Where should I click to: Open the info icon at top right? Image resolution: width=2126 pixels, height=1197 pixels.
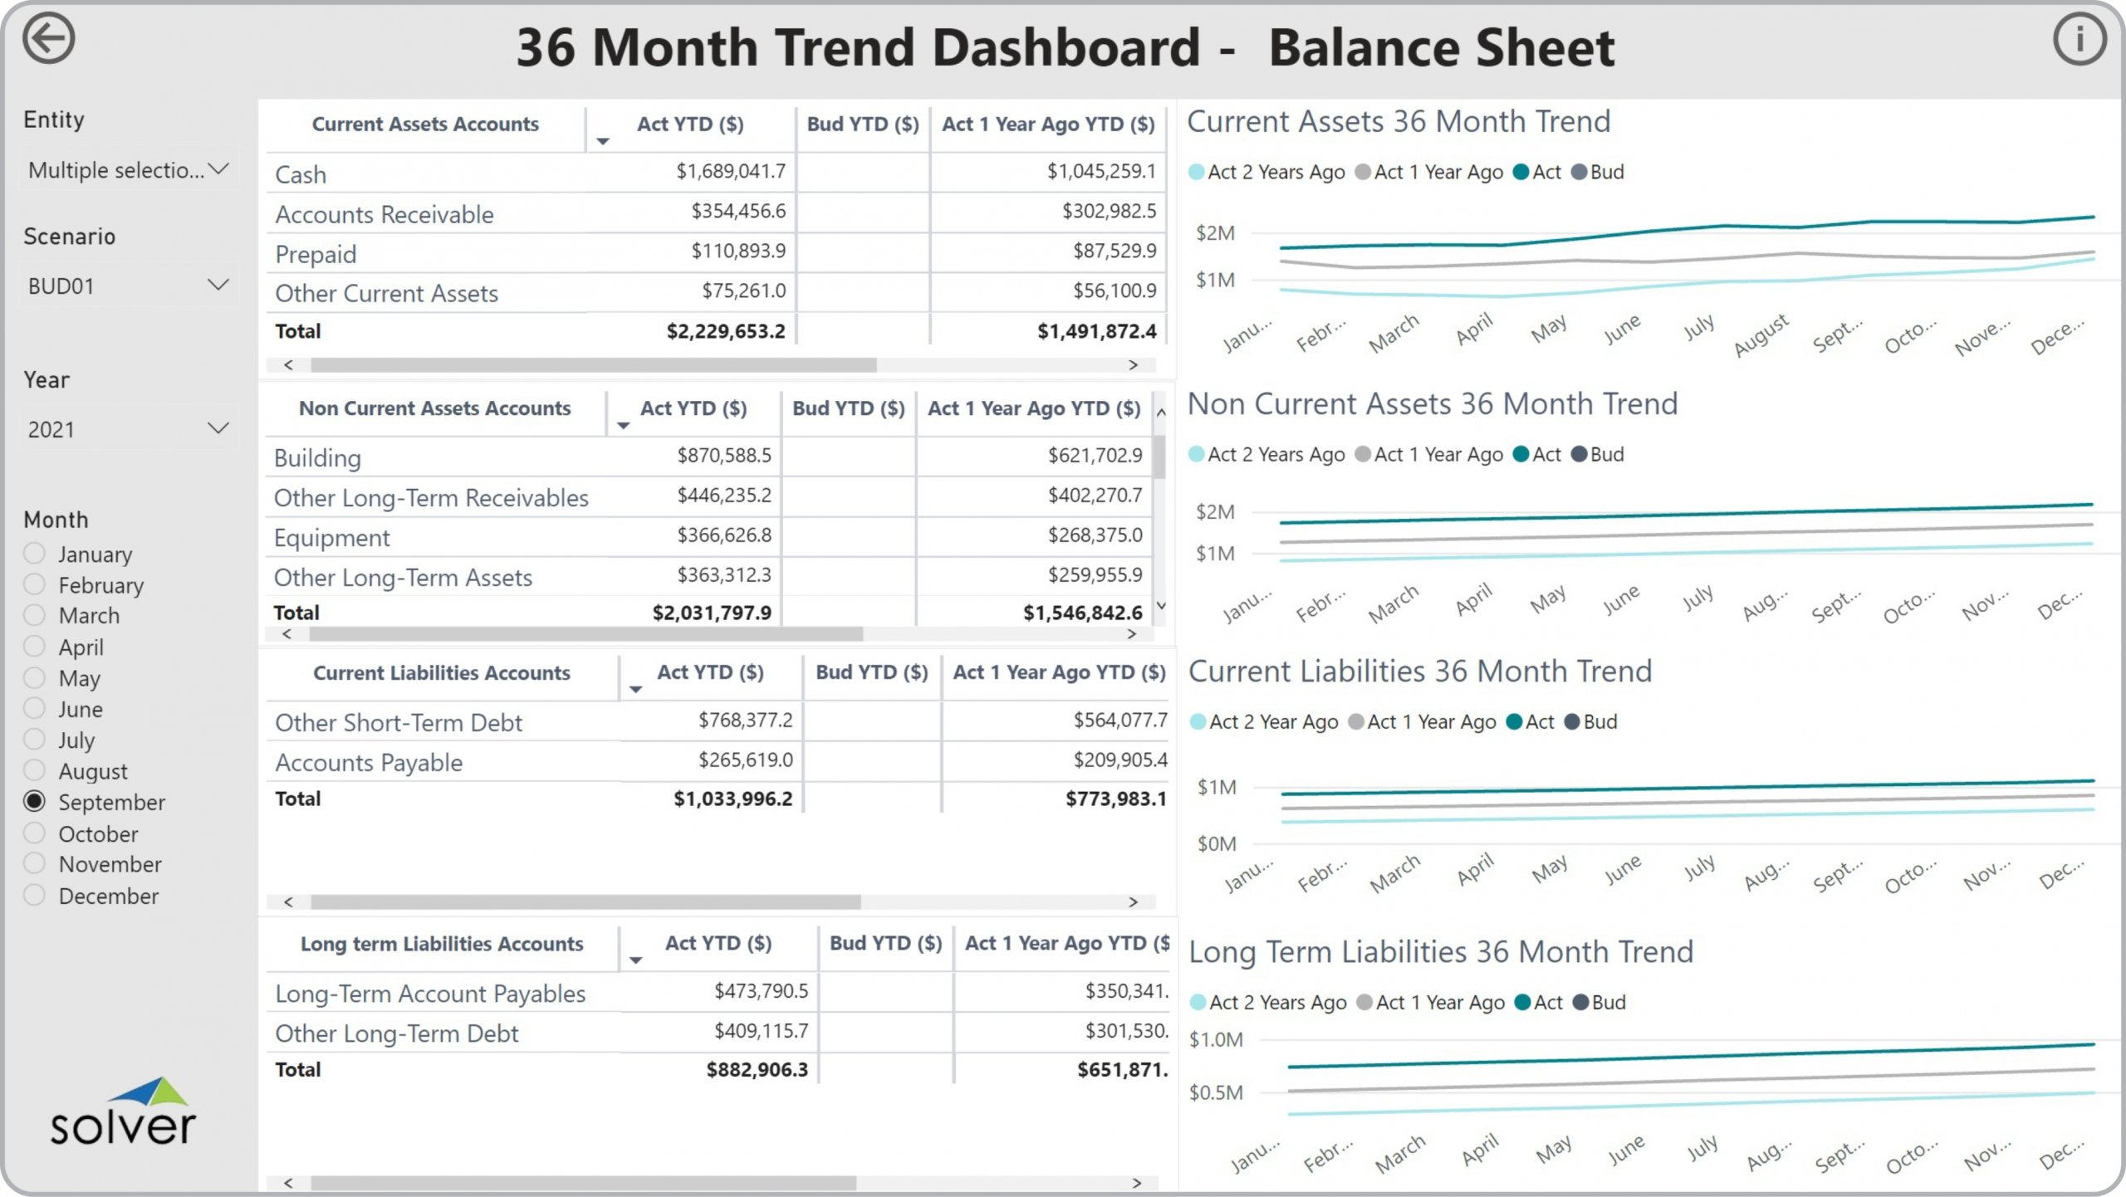pos(2079,39)
